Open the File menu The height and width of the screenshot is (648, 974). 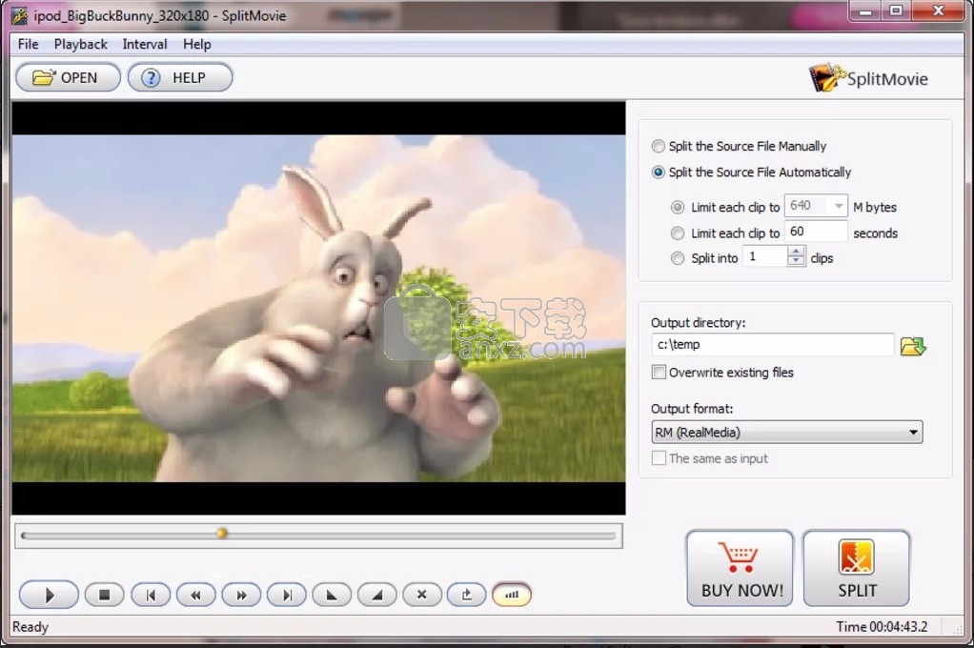(28, 44)
